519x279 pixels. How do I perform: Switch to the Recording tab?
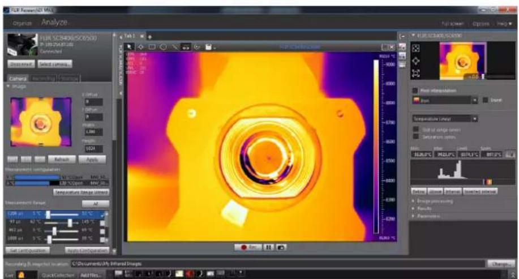click(44, 79)
